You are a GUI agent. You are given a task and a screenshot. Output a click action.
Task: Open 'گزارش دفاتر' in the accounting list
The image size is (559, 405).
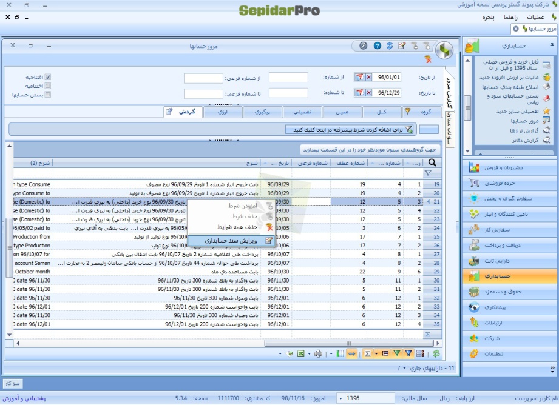525,140
